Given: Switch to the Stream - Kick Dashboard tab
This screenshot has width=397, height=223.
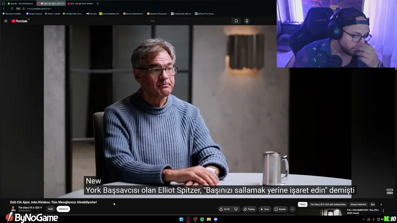Looking at the screenshot, I should (20, 3).
